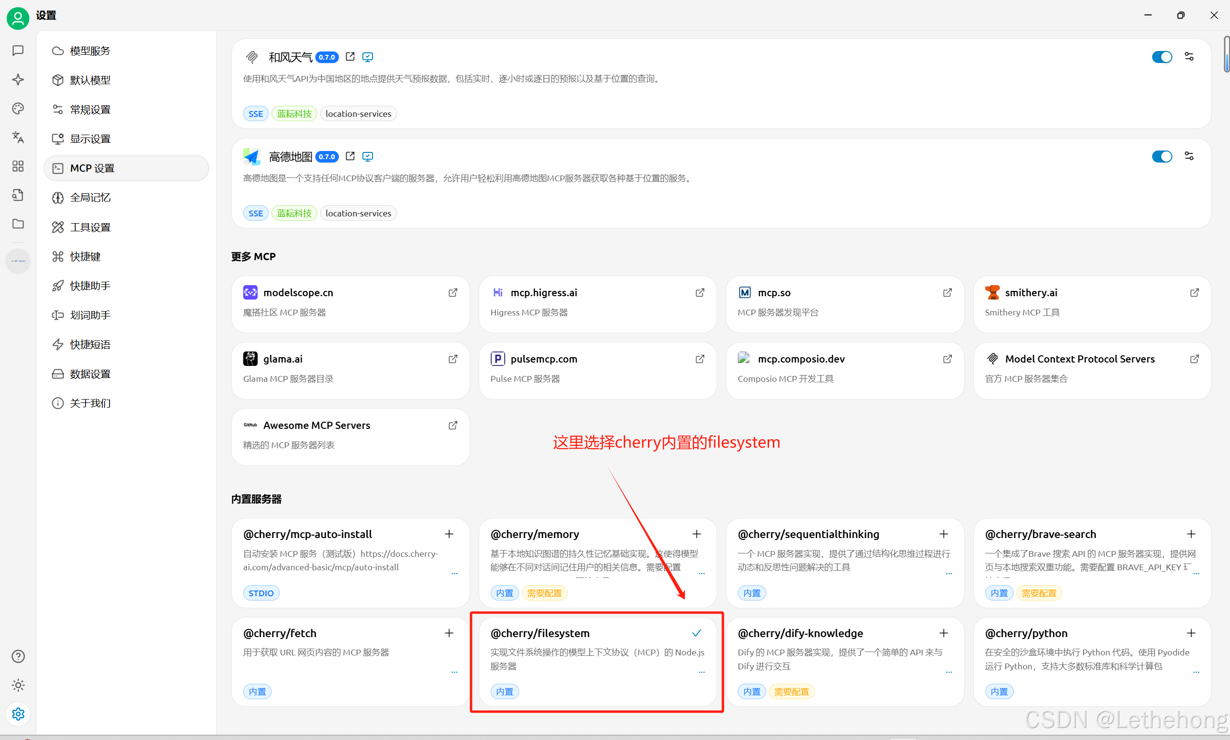Open mcp.composio.dev link card

coord(845,371)
